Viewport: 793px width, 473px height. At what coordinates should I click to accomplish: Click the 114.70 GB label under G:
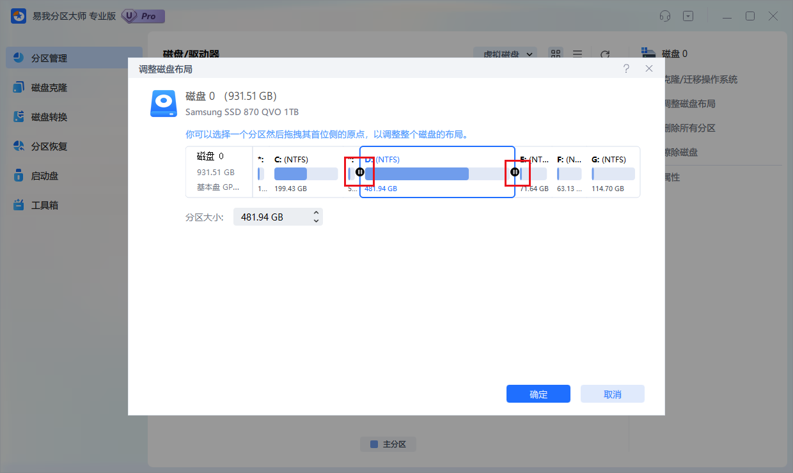click(608, 189)
